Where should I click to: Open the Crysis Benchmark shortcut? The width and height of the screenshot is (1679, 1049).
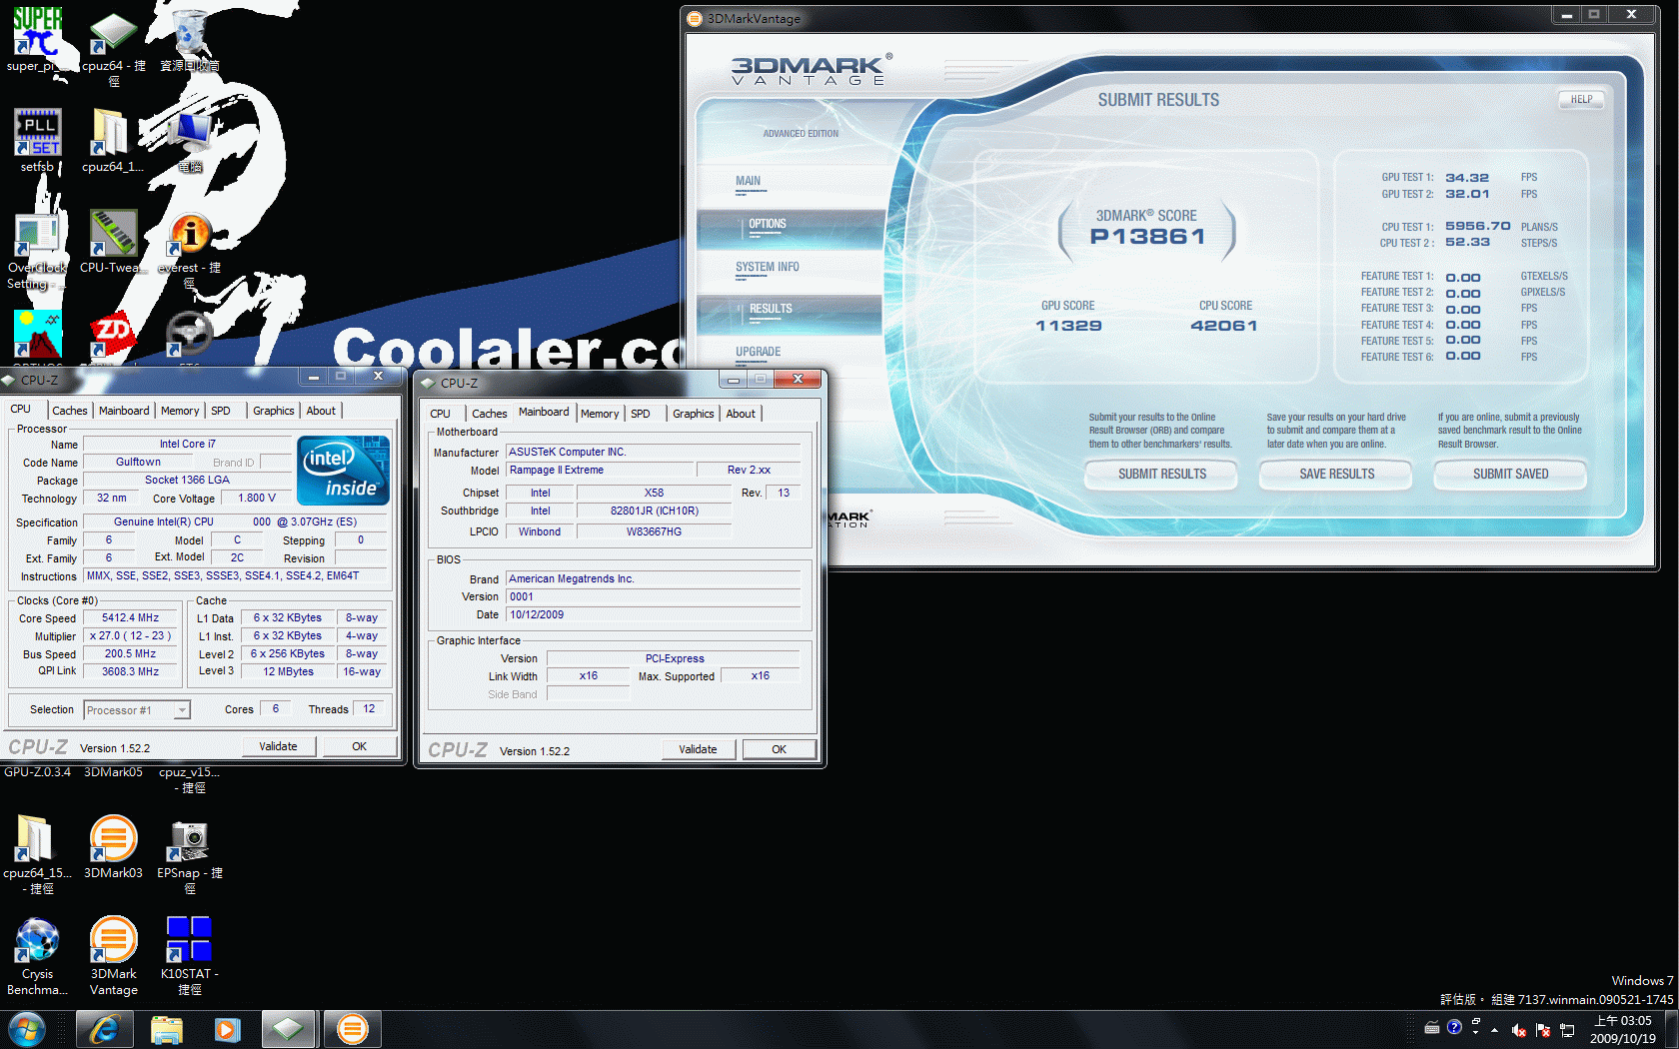[x=37, y=956]
